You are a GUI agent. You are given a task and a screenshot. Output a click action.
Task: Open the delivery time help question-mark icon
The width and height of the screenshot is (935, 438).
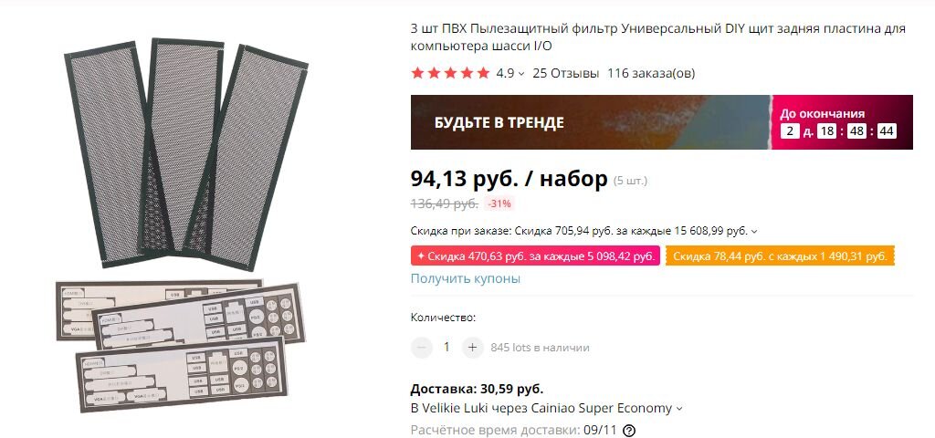tap(629, 431)
